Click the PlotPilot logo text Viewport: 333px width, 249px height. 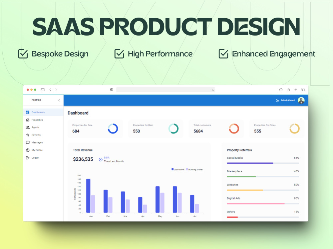[36, 100]
